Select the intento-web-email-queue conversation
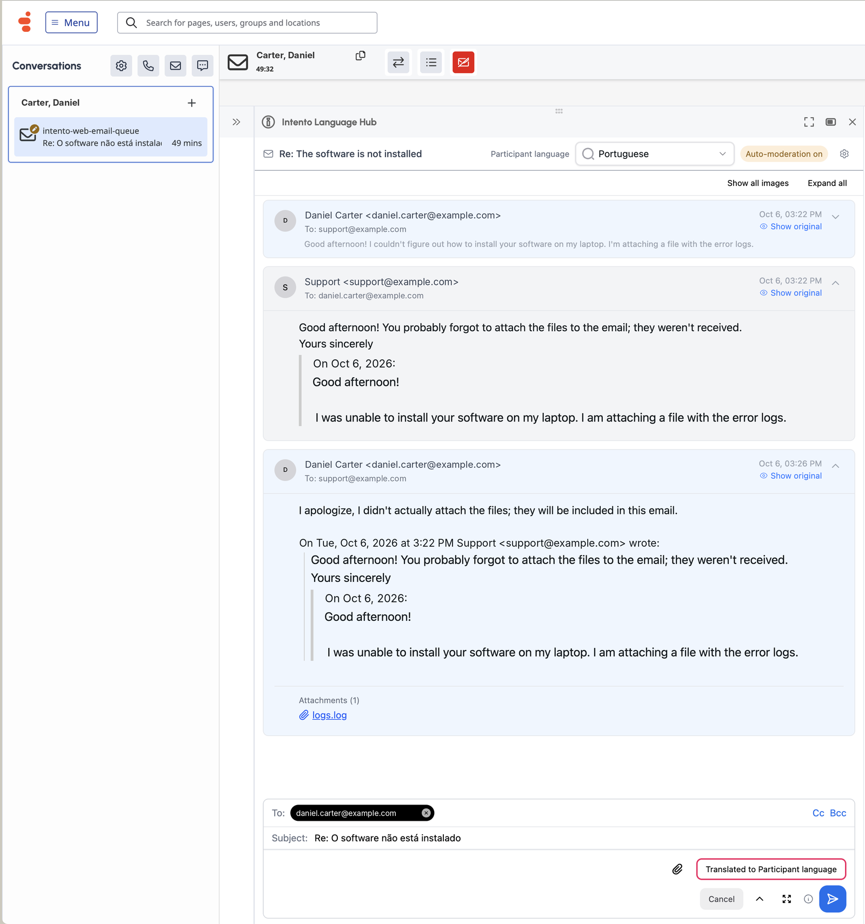This screenshot has width=865, height=924. coord(111,137)
